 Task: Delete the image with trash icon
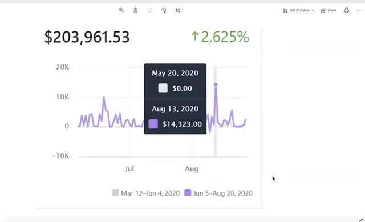(136, 10)
